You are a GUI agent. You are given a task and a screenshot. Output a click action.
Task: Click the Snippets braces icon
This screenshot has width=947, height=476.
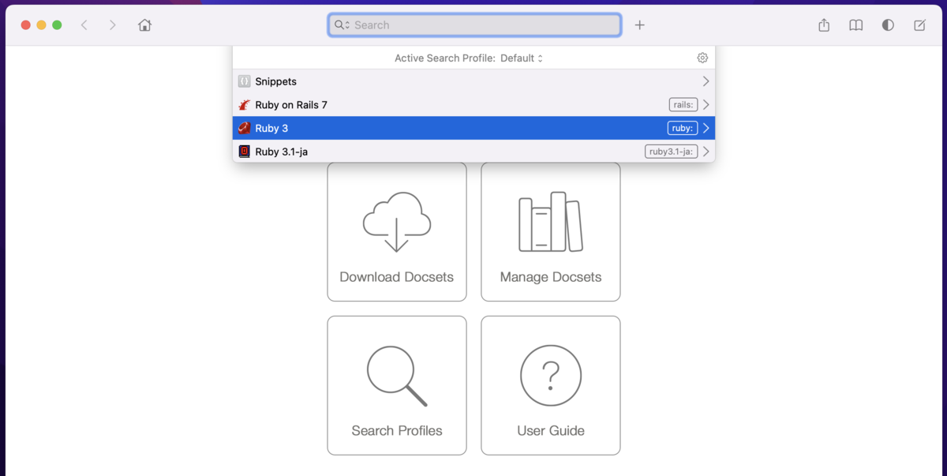pyautogui.click(x=245, y=81)
